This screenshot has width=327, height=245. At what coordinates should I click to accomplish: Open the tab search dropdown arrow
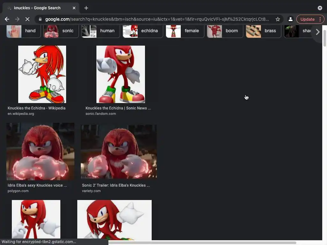[320, 8]
